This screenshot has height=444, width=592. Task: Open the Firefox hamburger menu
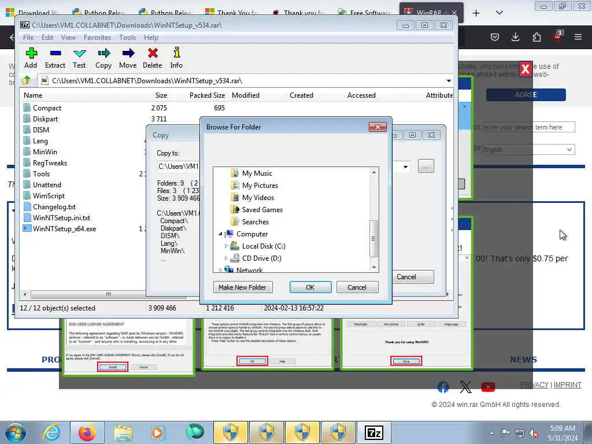[578, 36]
